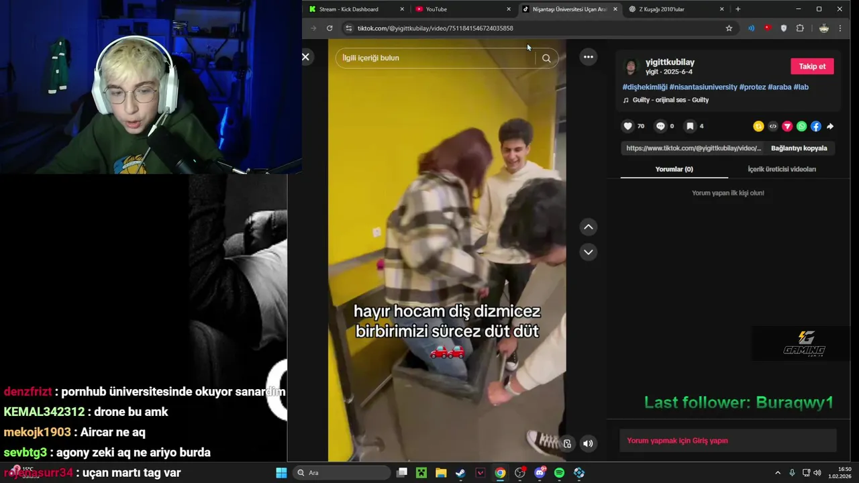Click the taskbar Ara search box

pyautogui.click(x=342, y=473)
